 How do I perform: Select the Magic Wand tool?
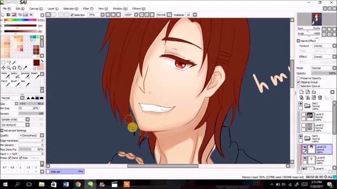point(14,62)
